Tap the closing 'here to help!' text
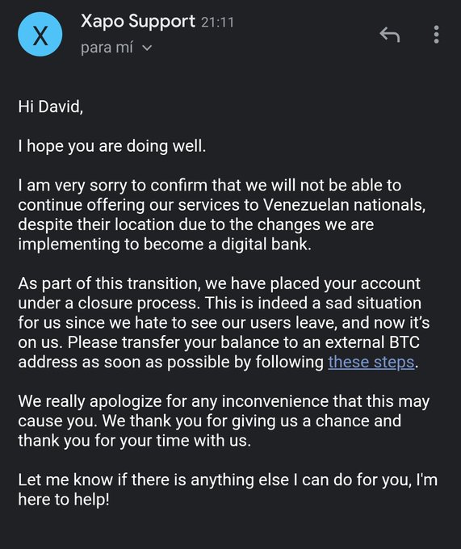The width and height of the screenshot is (461, 549). (x=64, y=499)
